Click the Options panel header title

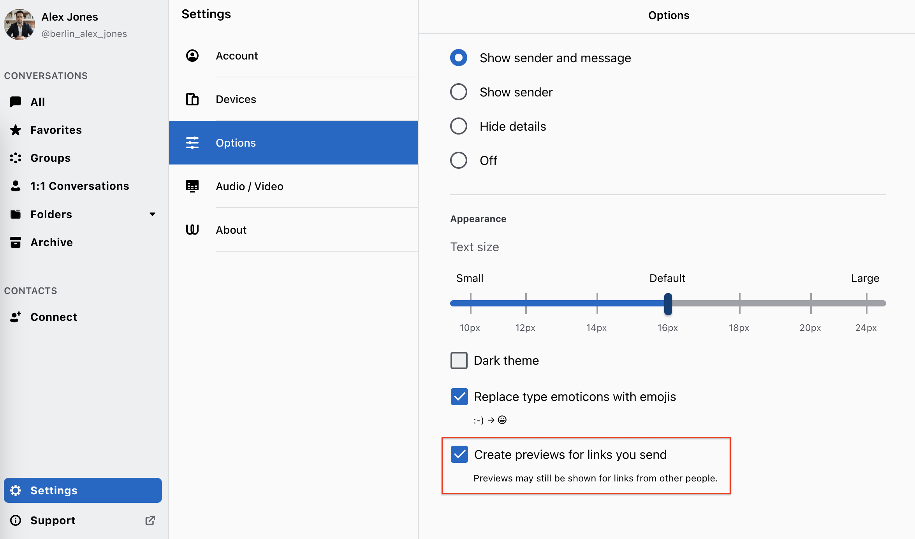tap(669, 15)
